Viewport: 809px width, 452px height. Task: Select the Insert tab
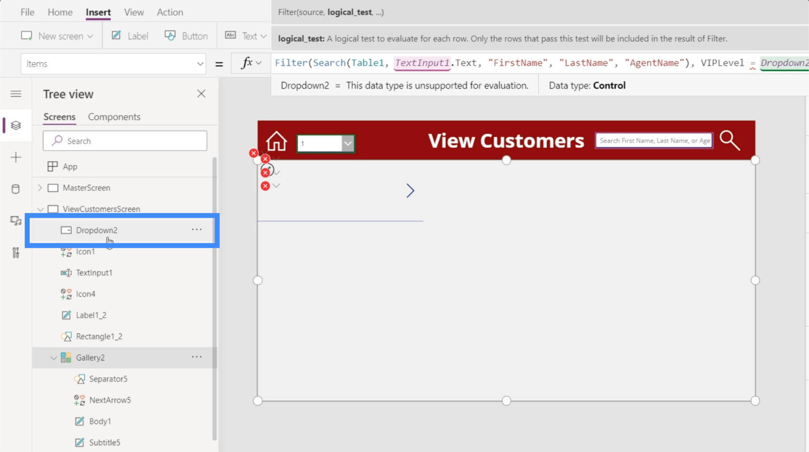point(98,12)
